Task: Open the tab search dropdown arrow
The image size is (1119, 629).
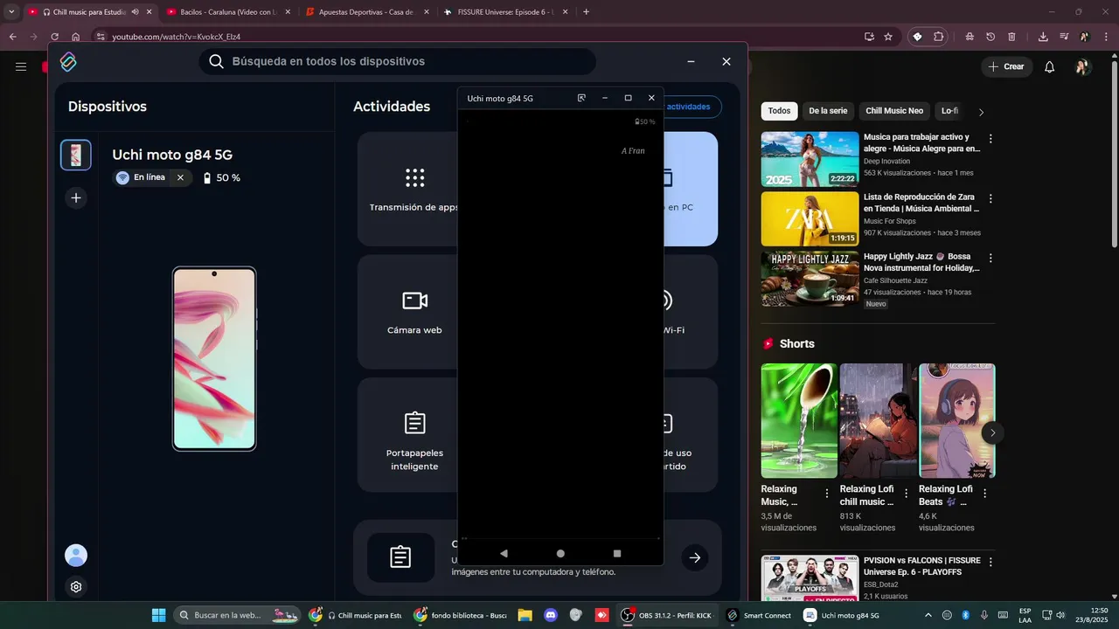Action: pyautogui.click(x=11, y=12)
